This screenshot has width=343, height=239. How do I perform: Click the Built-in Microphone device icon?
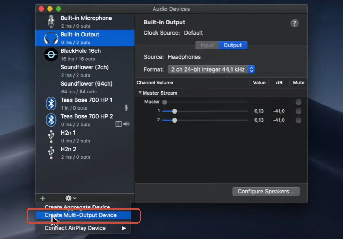tap(51, 22)
